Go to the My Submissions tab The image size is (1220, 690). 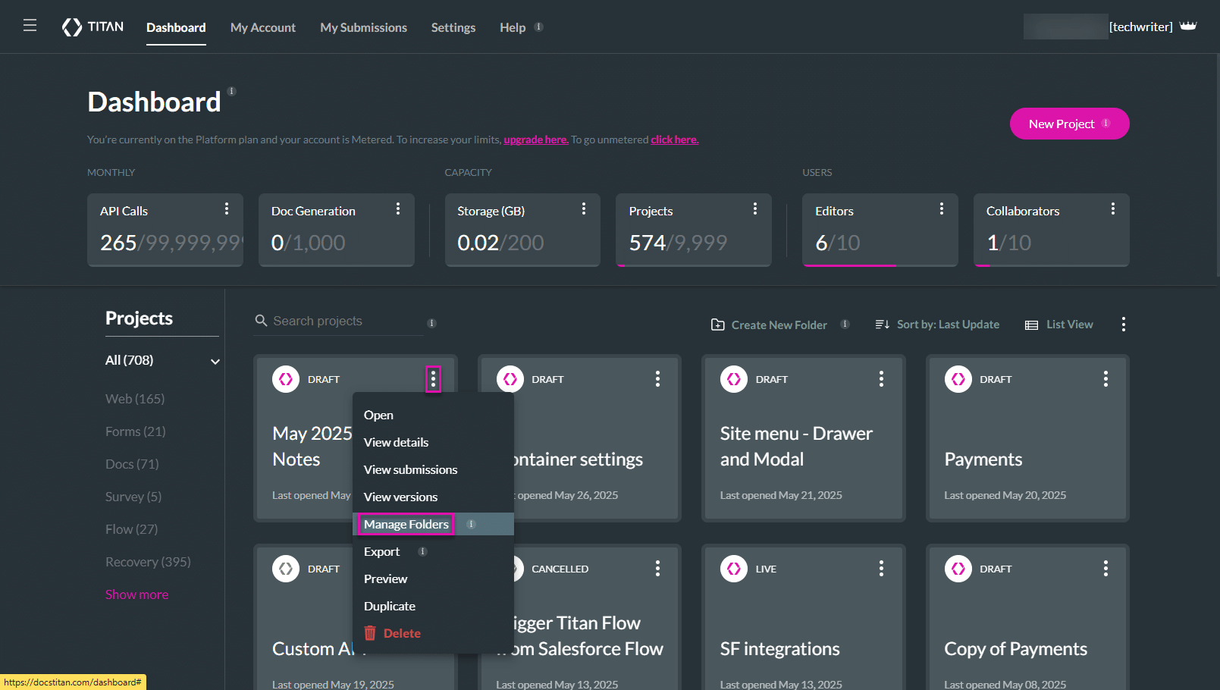coord(363,27)
